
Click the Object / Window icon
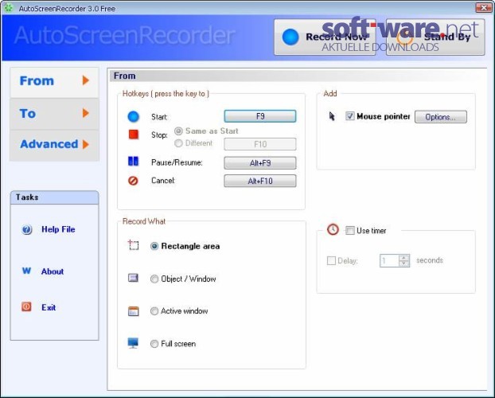click(x=133, y=278)
